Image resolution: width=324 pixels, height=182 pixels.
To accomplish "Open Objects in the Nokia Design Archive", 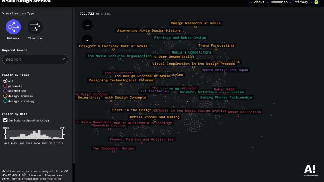I will (x=190, y=111).
